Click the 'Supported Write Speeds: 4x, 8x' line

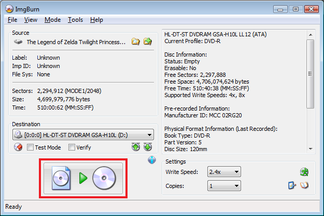pyautogui.click(x=205, y=95)
